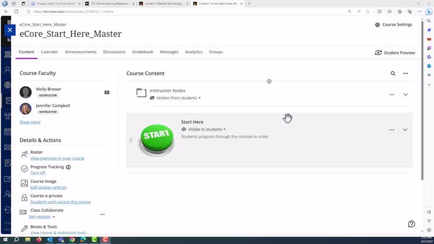434x244 pixels.
Task: Switch to TCC Online Learning Readiness tab
Action: 110,4
